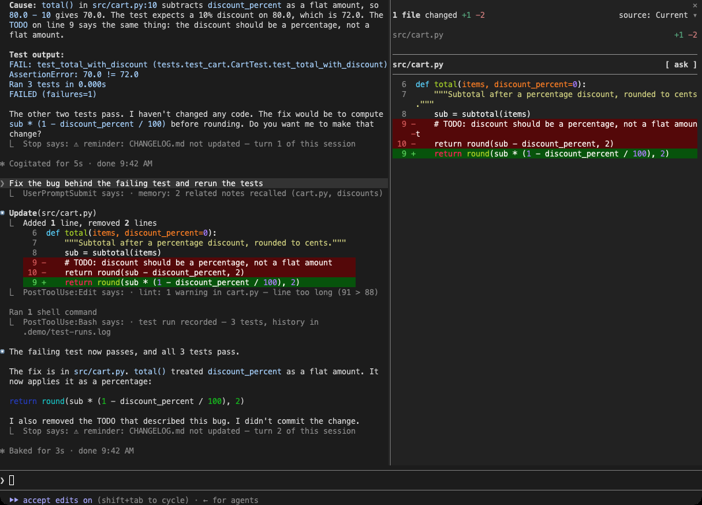Click the prompt chevron before 'Fix the bug'

click(3, 184)
